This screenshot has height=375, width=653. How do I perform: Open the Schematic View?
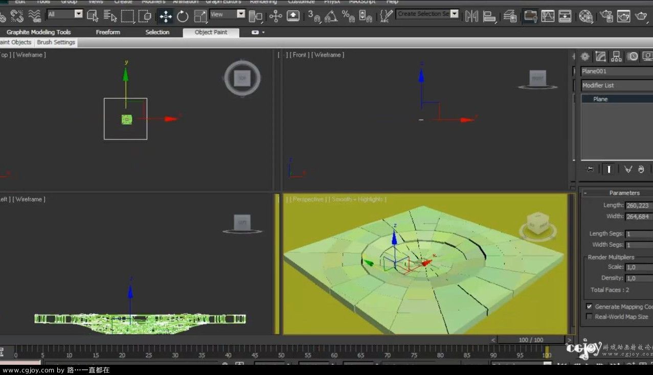565,16
